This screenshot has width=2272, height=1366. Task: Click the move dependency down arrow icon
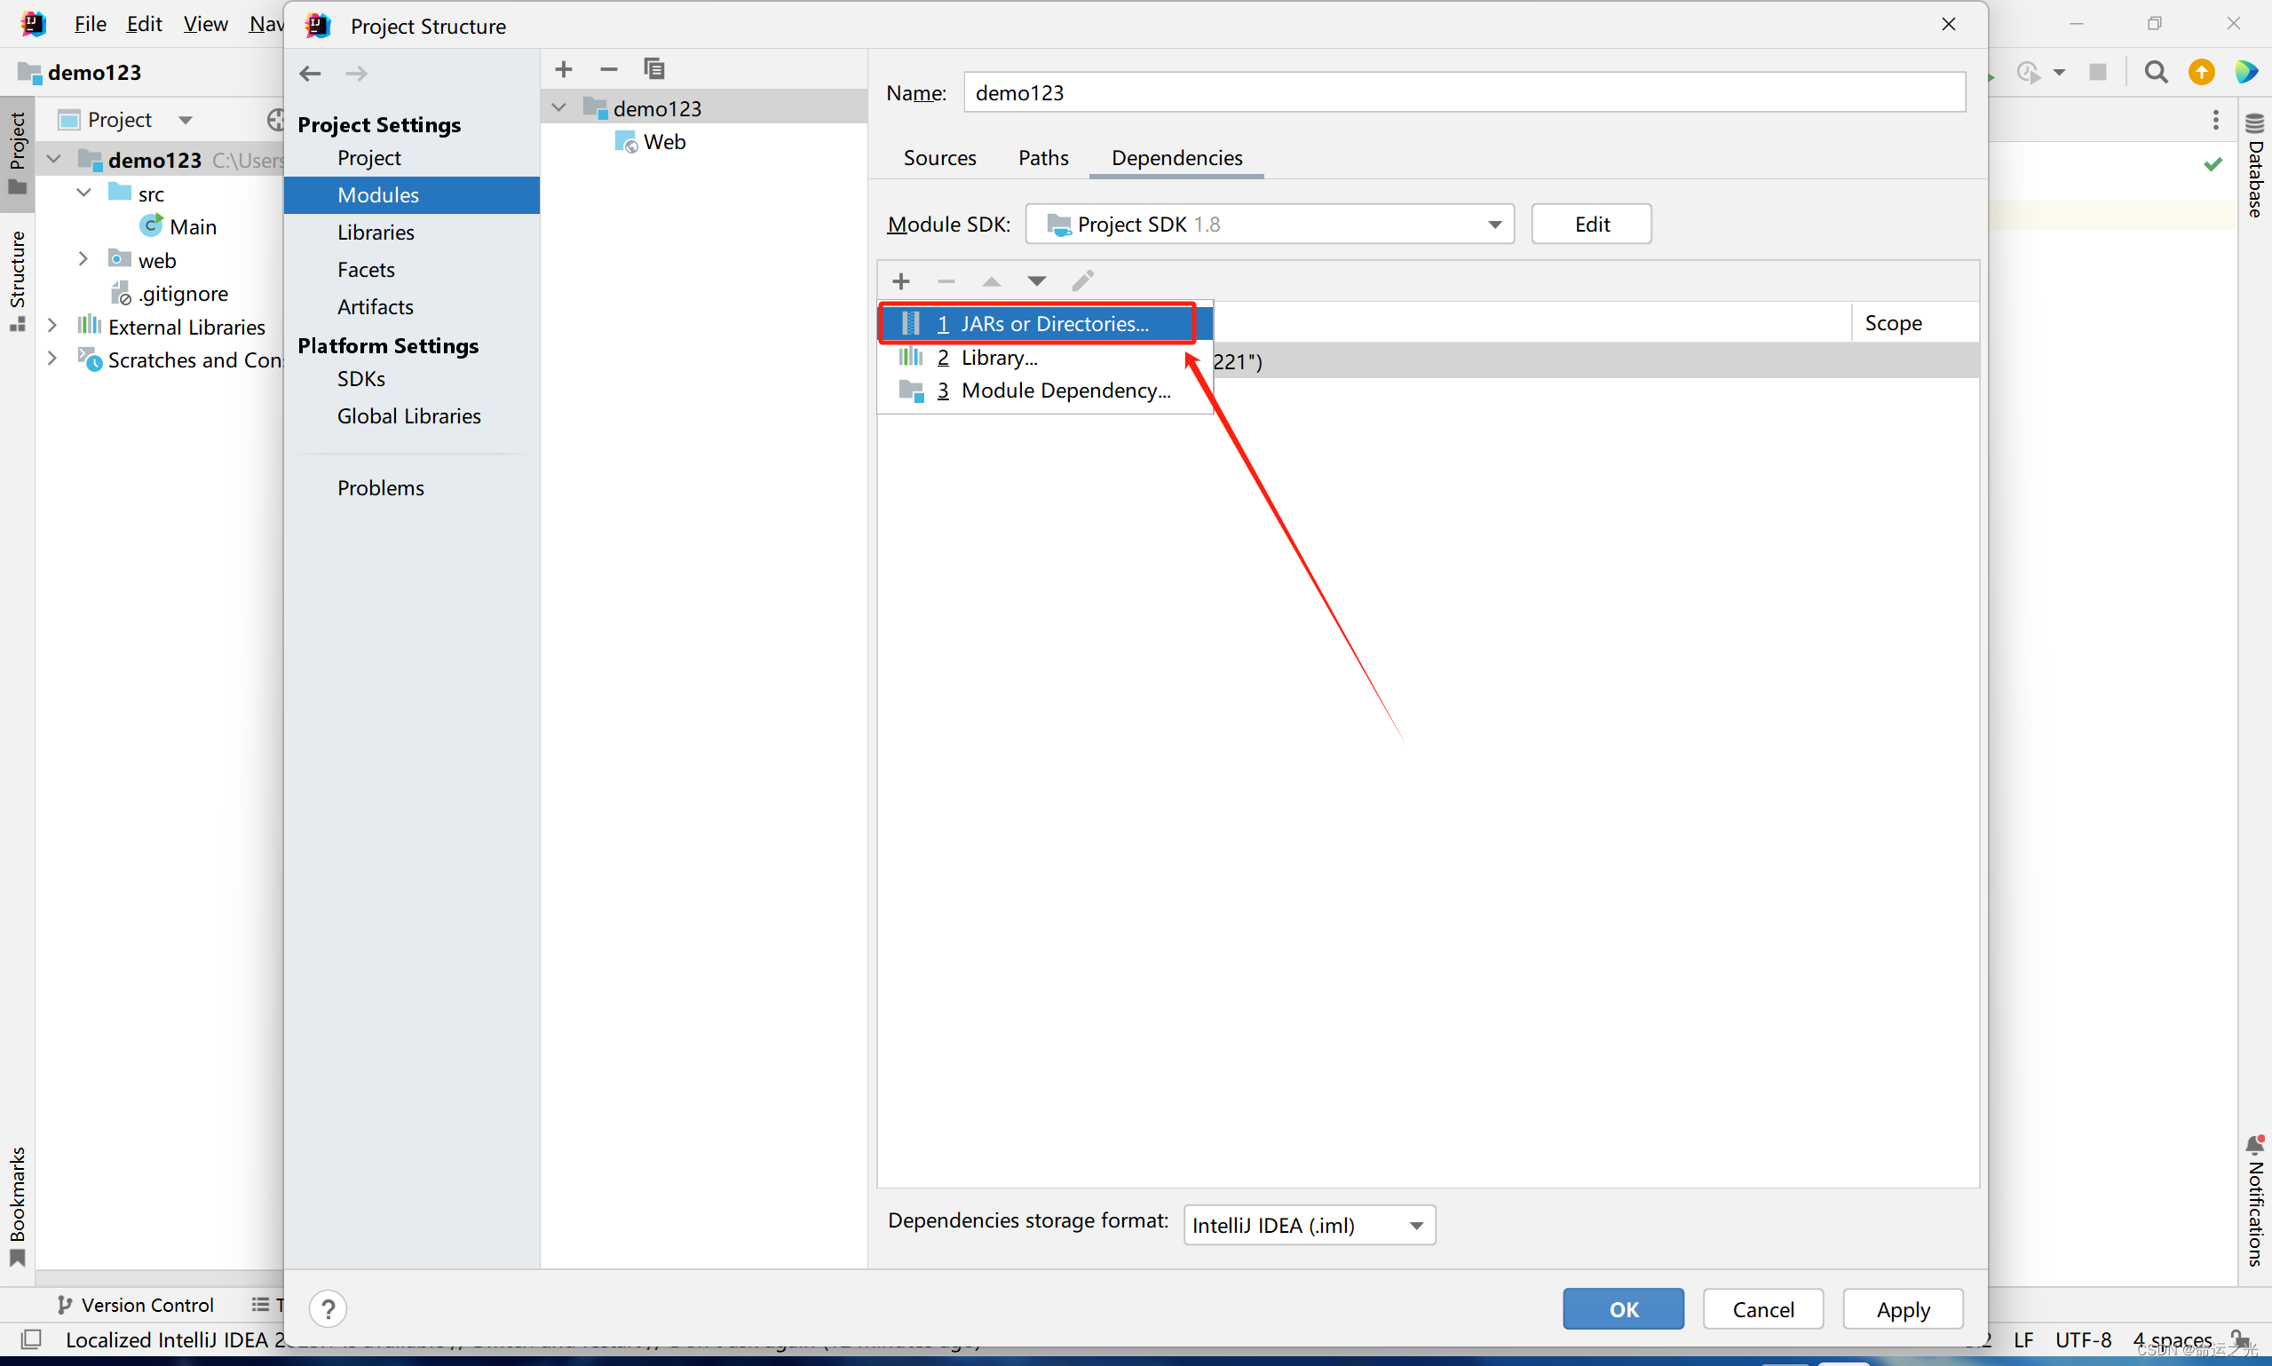[1037, 280]
